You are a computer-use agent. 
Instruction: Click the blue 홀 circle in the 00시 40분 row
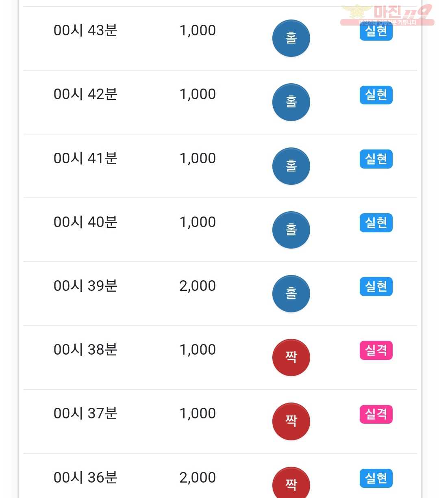pyautogui.click(x=291, y=230)
